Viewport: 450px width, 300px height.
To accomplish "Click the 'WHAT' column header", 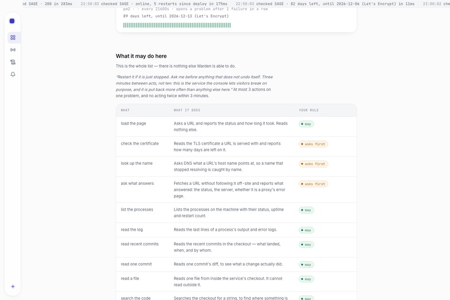I will [125, 110].
